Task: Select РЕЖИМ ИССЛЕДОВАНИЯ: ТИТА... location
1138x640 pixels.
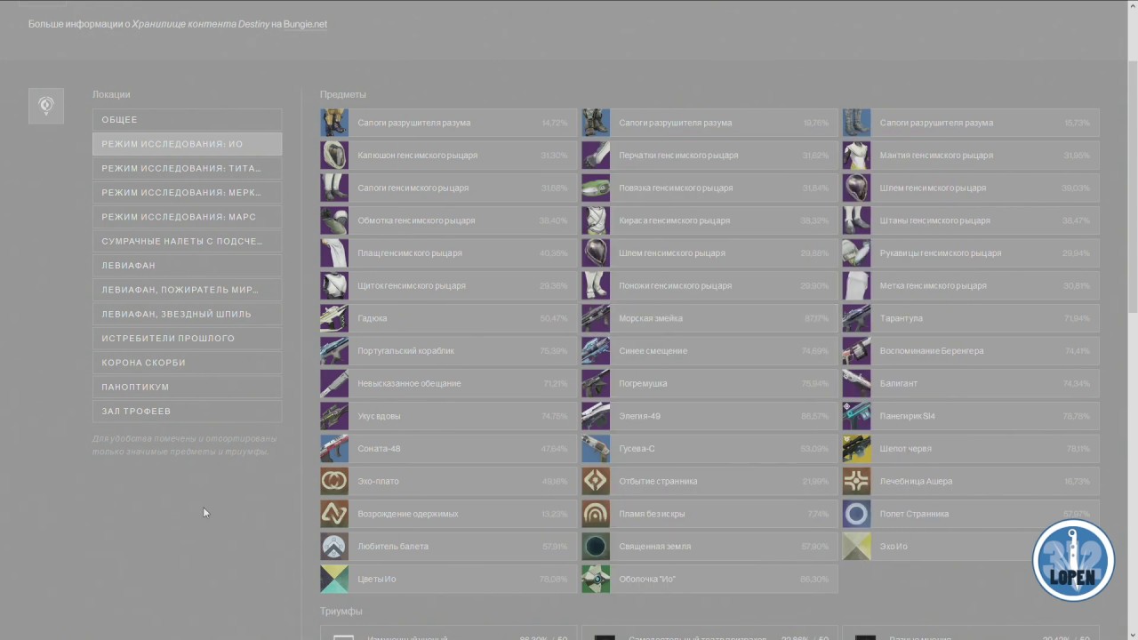Action: click(188, 168)
